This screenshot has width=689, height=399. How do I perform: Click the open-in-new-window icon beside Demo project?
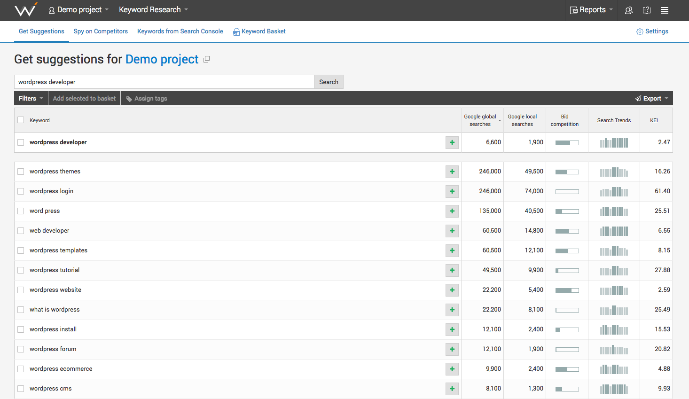[x=206, y=59]
